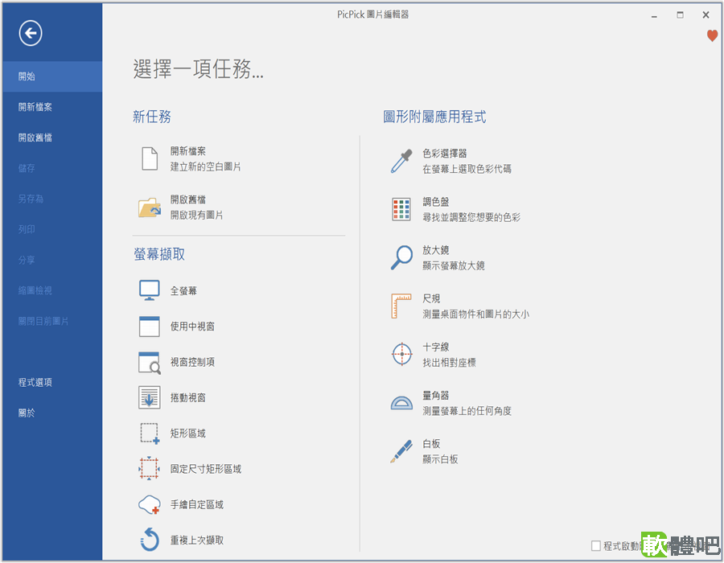
Task: Toggle the 程式啟動 checkbox
Action: tap(596, 546)
